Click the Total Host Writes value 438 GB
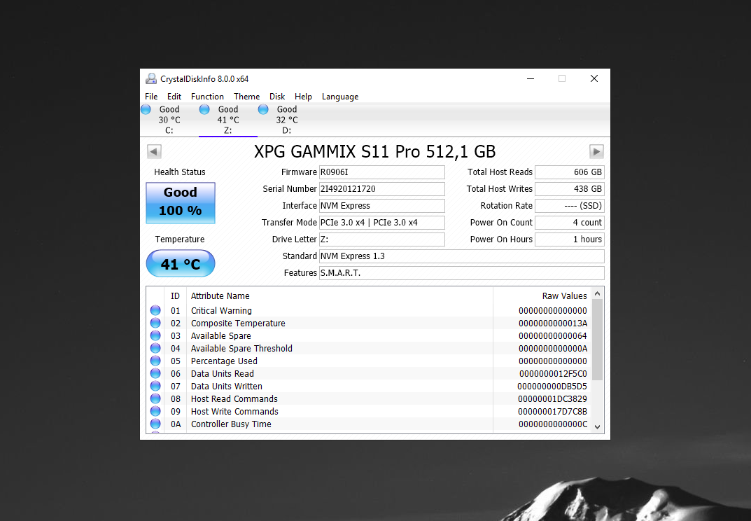This screenshot has height=521, width=751. pos(570,189)
